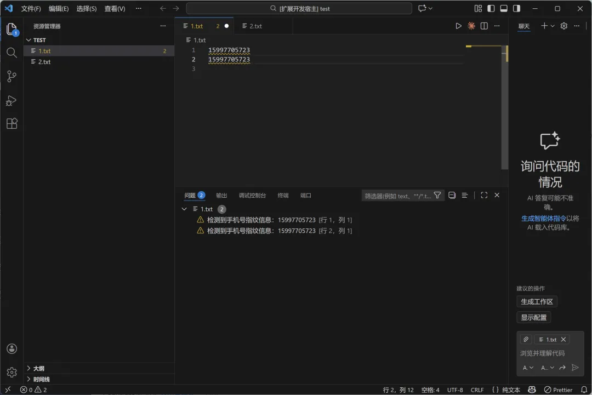This screenshot has width=592, height=395.
Task: Click the Prettier item in the status bar
Action: pos(559,390)
